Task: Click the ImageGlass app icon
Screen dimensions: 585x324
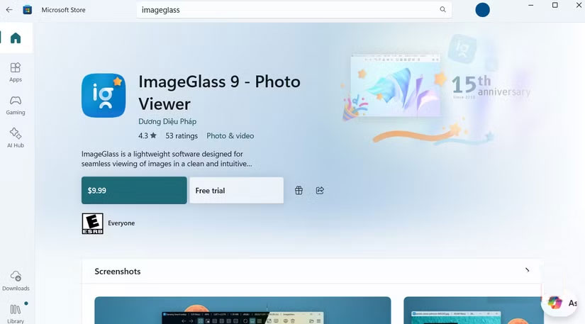Action: tap(104, 95)
